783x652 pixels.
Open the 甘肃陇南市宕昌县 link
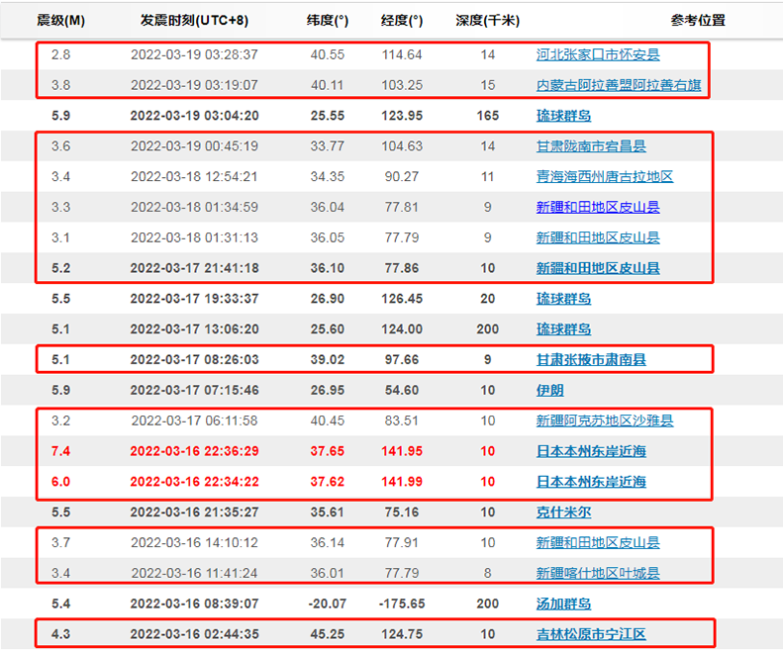tap(591, 146)
